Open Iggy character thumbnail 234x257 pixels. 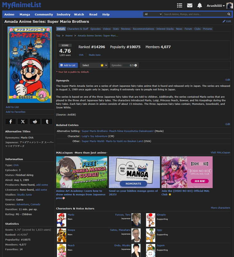pyautogui.click(x=151, y=235)
